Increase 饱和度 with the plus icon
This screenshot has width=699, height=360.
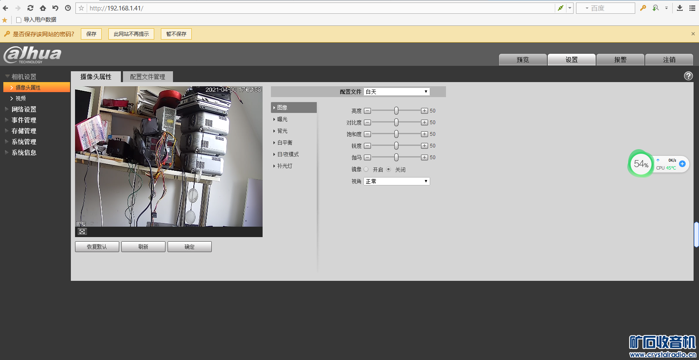coord(424,134)
